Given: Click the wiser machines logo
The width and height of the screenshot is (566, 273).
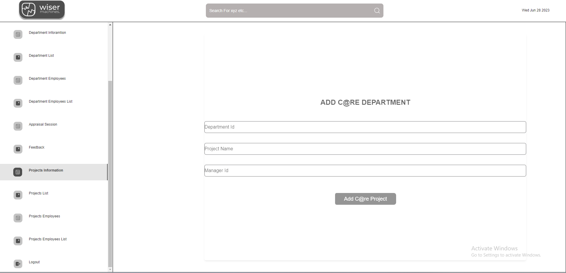Looking at the screenshot, I should 42,10.
